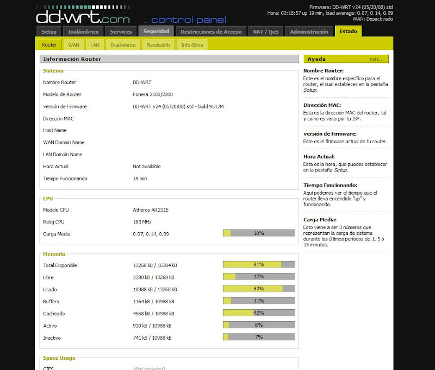Click the Fonera 2100/2200 model value
The width and height of the screenshot is (435, 370).
[x=153, y=94]
